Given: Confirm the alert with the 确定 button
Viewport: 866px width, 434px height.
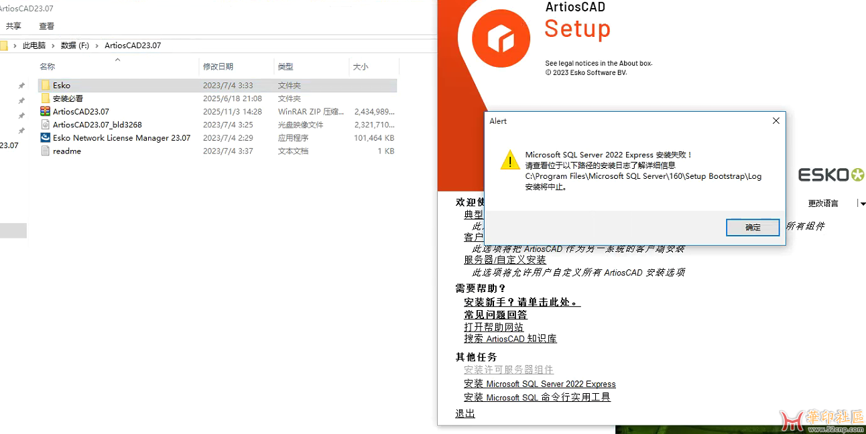Looking at the screenshot, I should pos(752,227).
